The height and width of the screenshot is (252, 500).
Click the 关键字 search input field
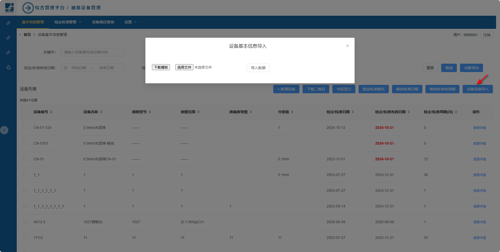coord(92,52)
